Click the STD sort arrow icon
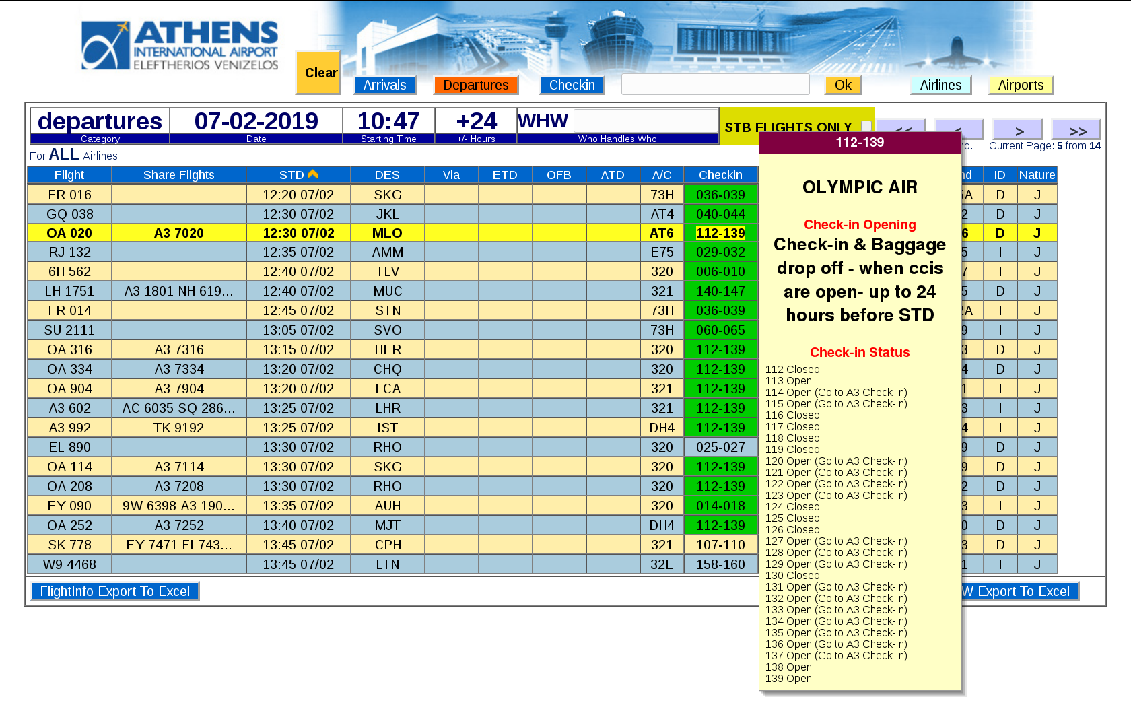 (x=313, y=174)
